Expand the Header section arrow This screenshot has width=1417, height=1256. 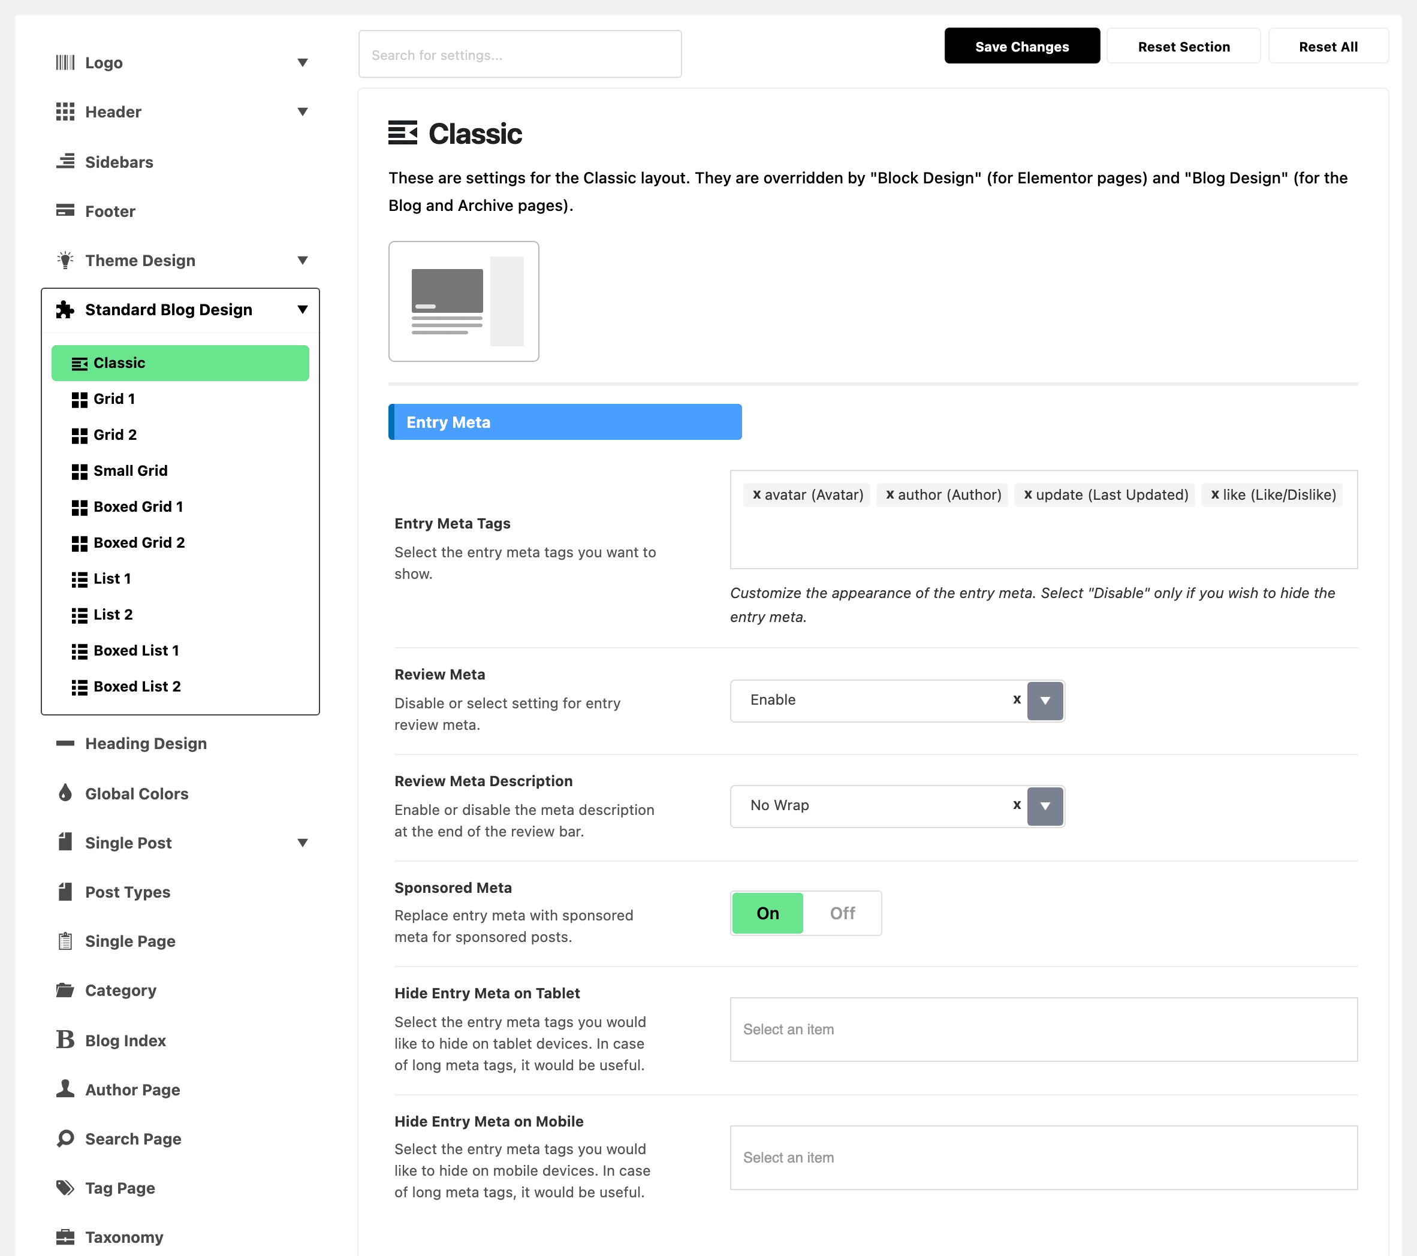coord(302,111)
